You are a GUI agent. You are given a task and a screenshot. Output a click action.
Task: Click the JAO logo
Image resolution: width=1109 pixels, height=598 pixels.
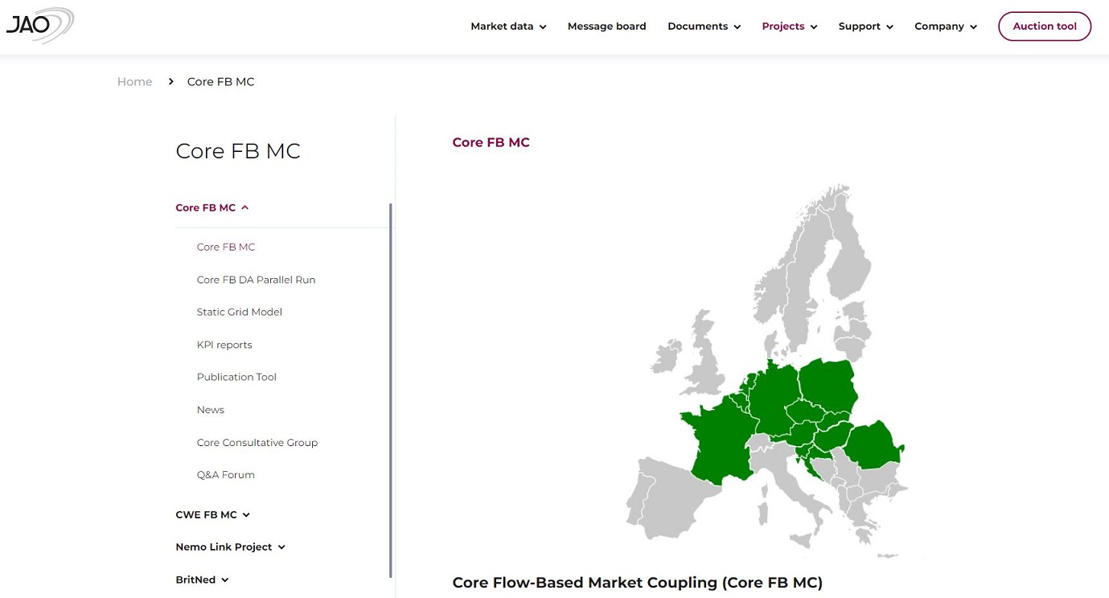39,25
